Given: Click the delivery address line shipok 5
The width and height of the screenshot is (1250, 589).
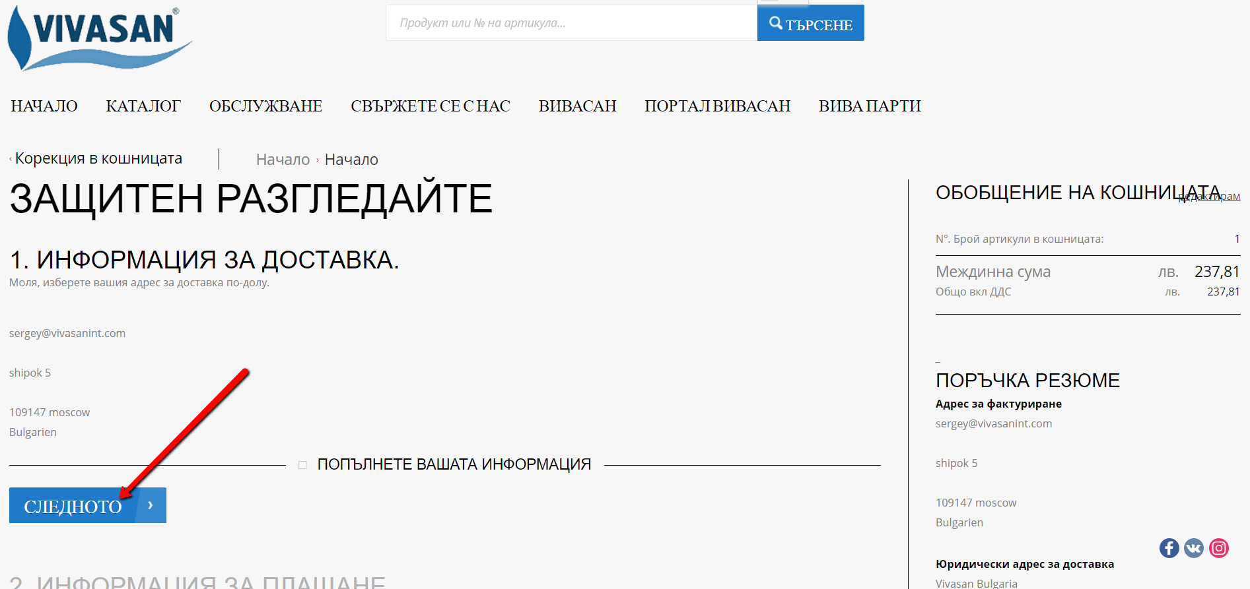Looking at the screenshot, I should pos(30,373).
